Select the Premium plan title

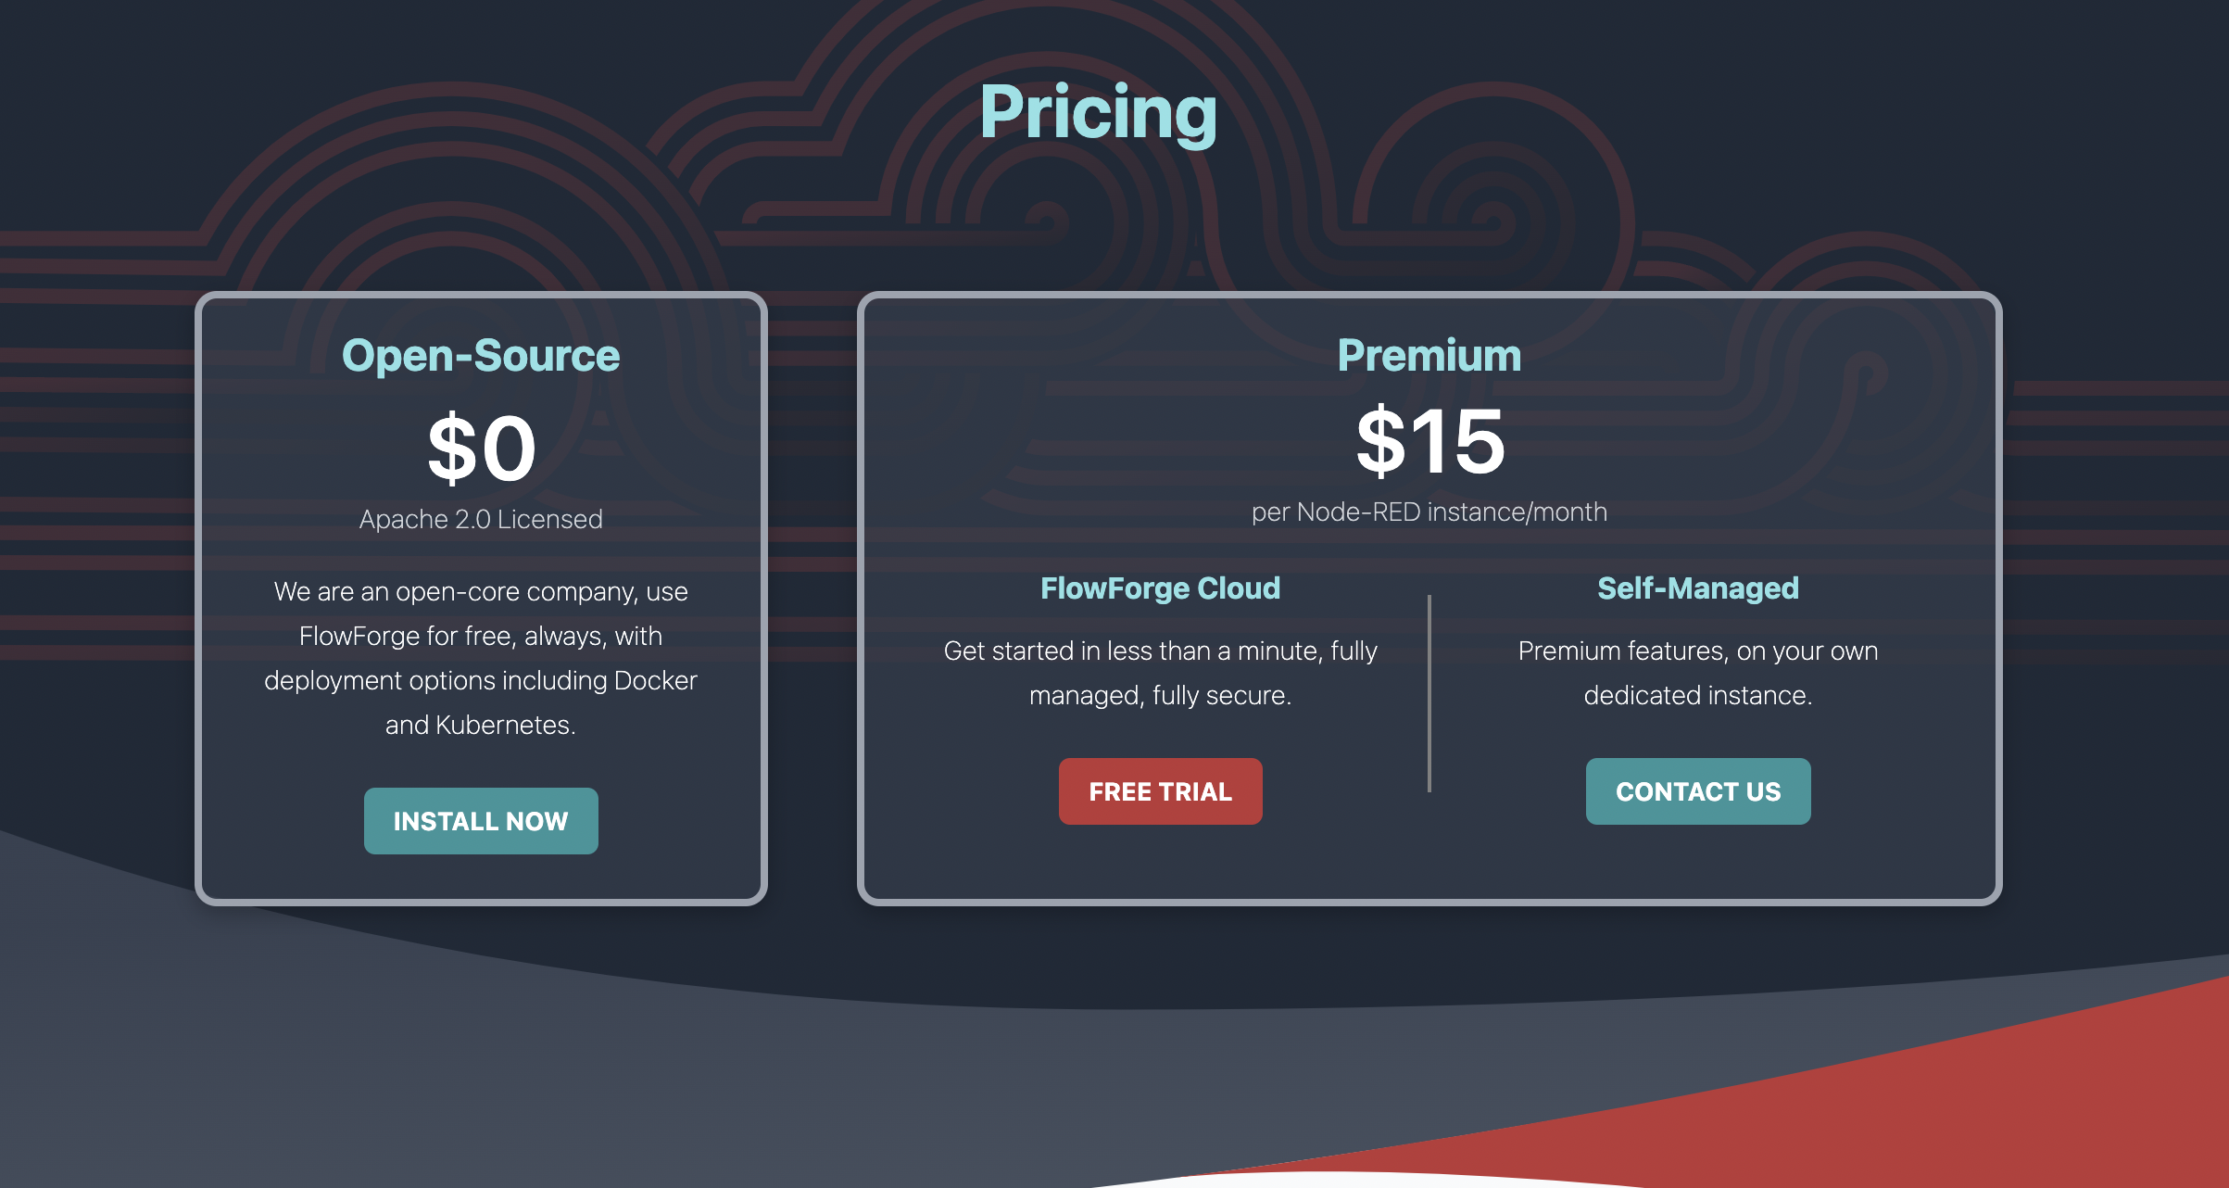click(x=1429, y=356)
